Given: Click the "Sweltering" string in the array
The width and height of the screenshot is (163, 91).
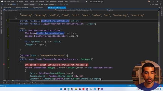Looking at the screenshot, I should tap(120, 15).
